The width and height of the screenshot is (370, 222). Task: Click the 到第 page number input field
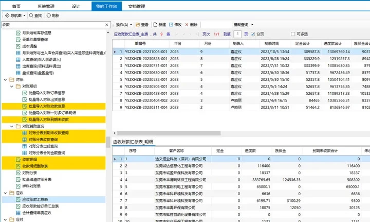[237, 34]
